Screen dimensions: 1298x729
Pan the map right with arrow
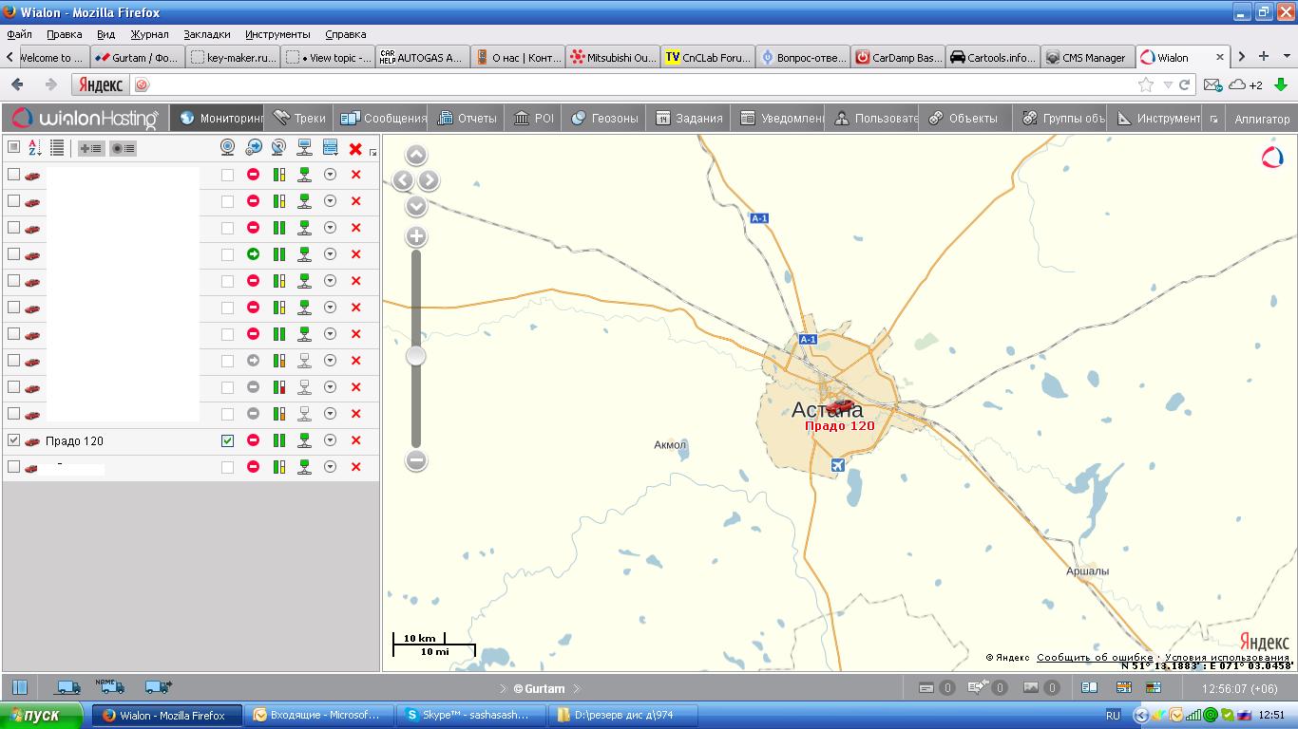click(429, 180)
